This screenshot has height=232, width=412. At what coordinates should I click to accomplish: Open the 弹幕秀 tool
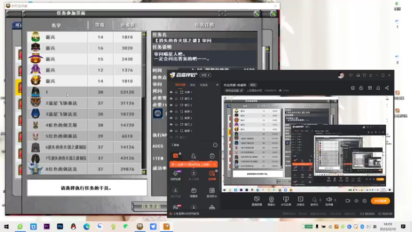pyautogui.click(x=194, y=192)
